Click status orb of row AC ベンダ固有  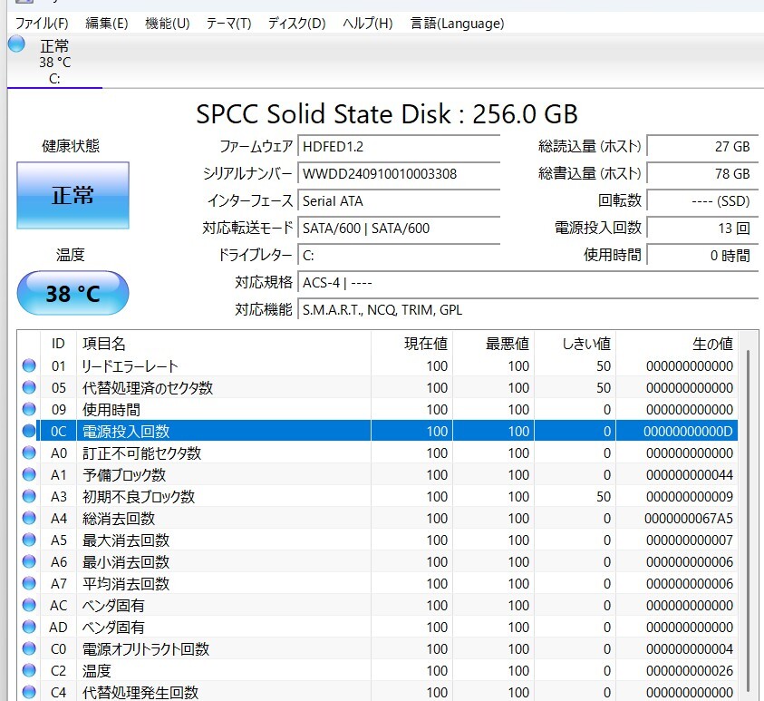(29, 605)
